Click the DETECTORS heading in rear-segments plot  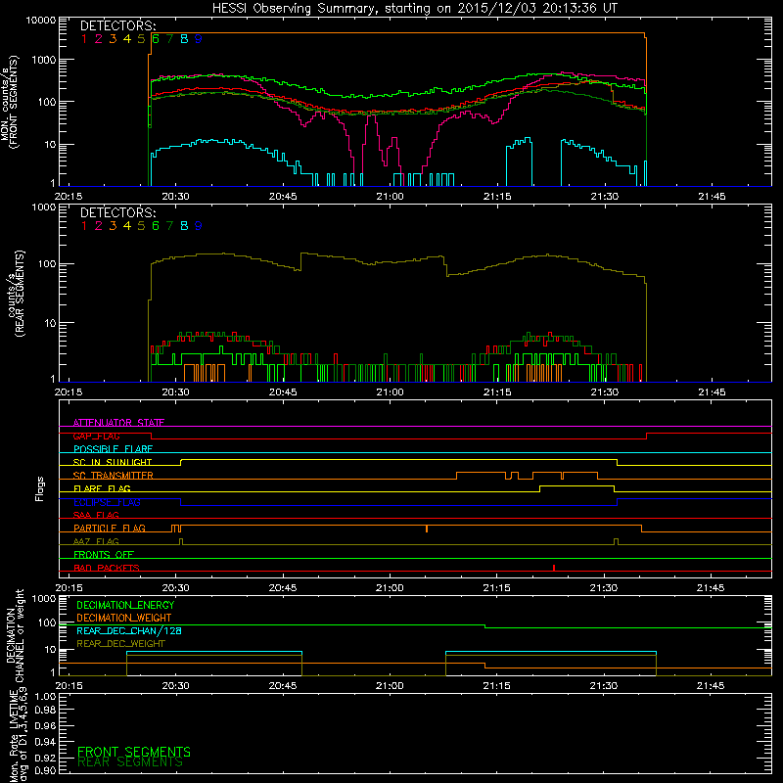click(x=117, y=212)
